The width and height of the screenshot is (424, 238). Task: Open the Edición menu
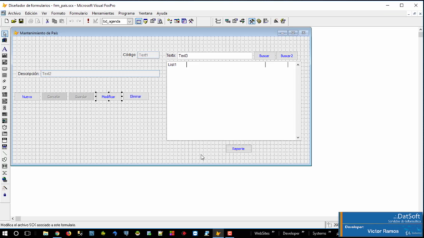(x=31, y=13)
